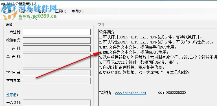Click the save toolbar icon
Screen dimensions: 217x106
tap(21, 18)
